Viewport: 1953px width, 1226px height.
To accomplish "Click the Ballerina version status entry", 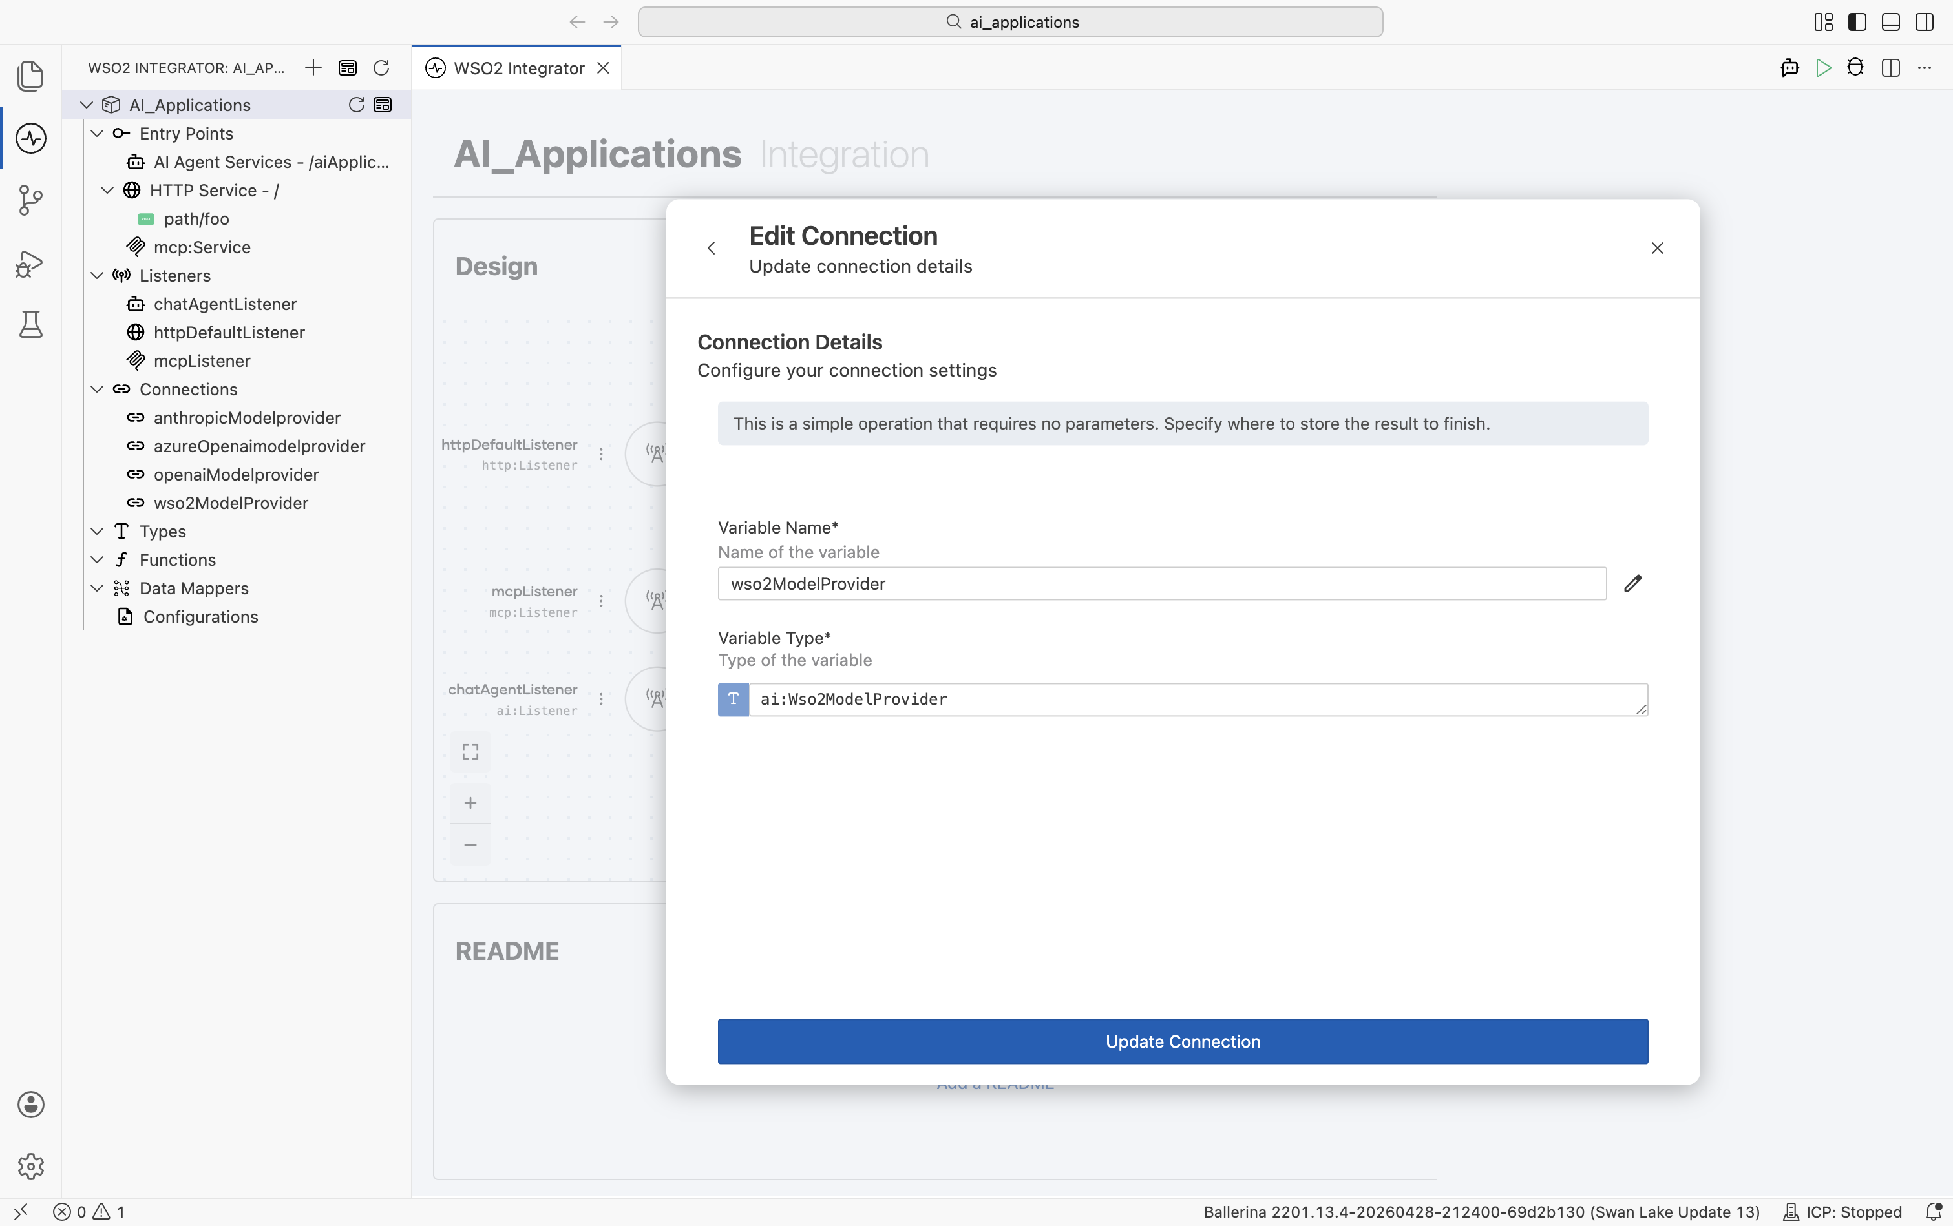I will [1481, 1211].
